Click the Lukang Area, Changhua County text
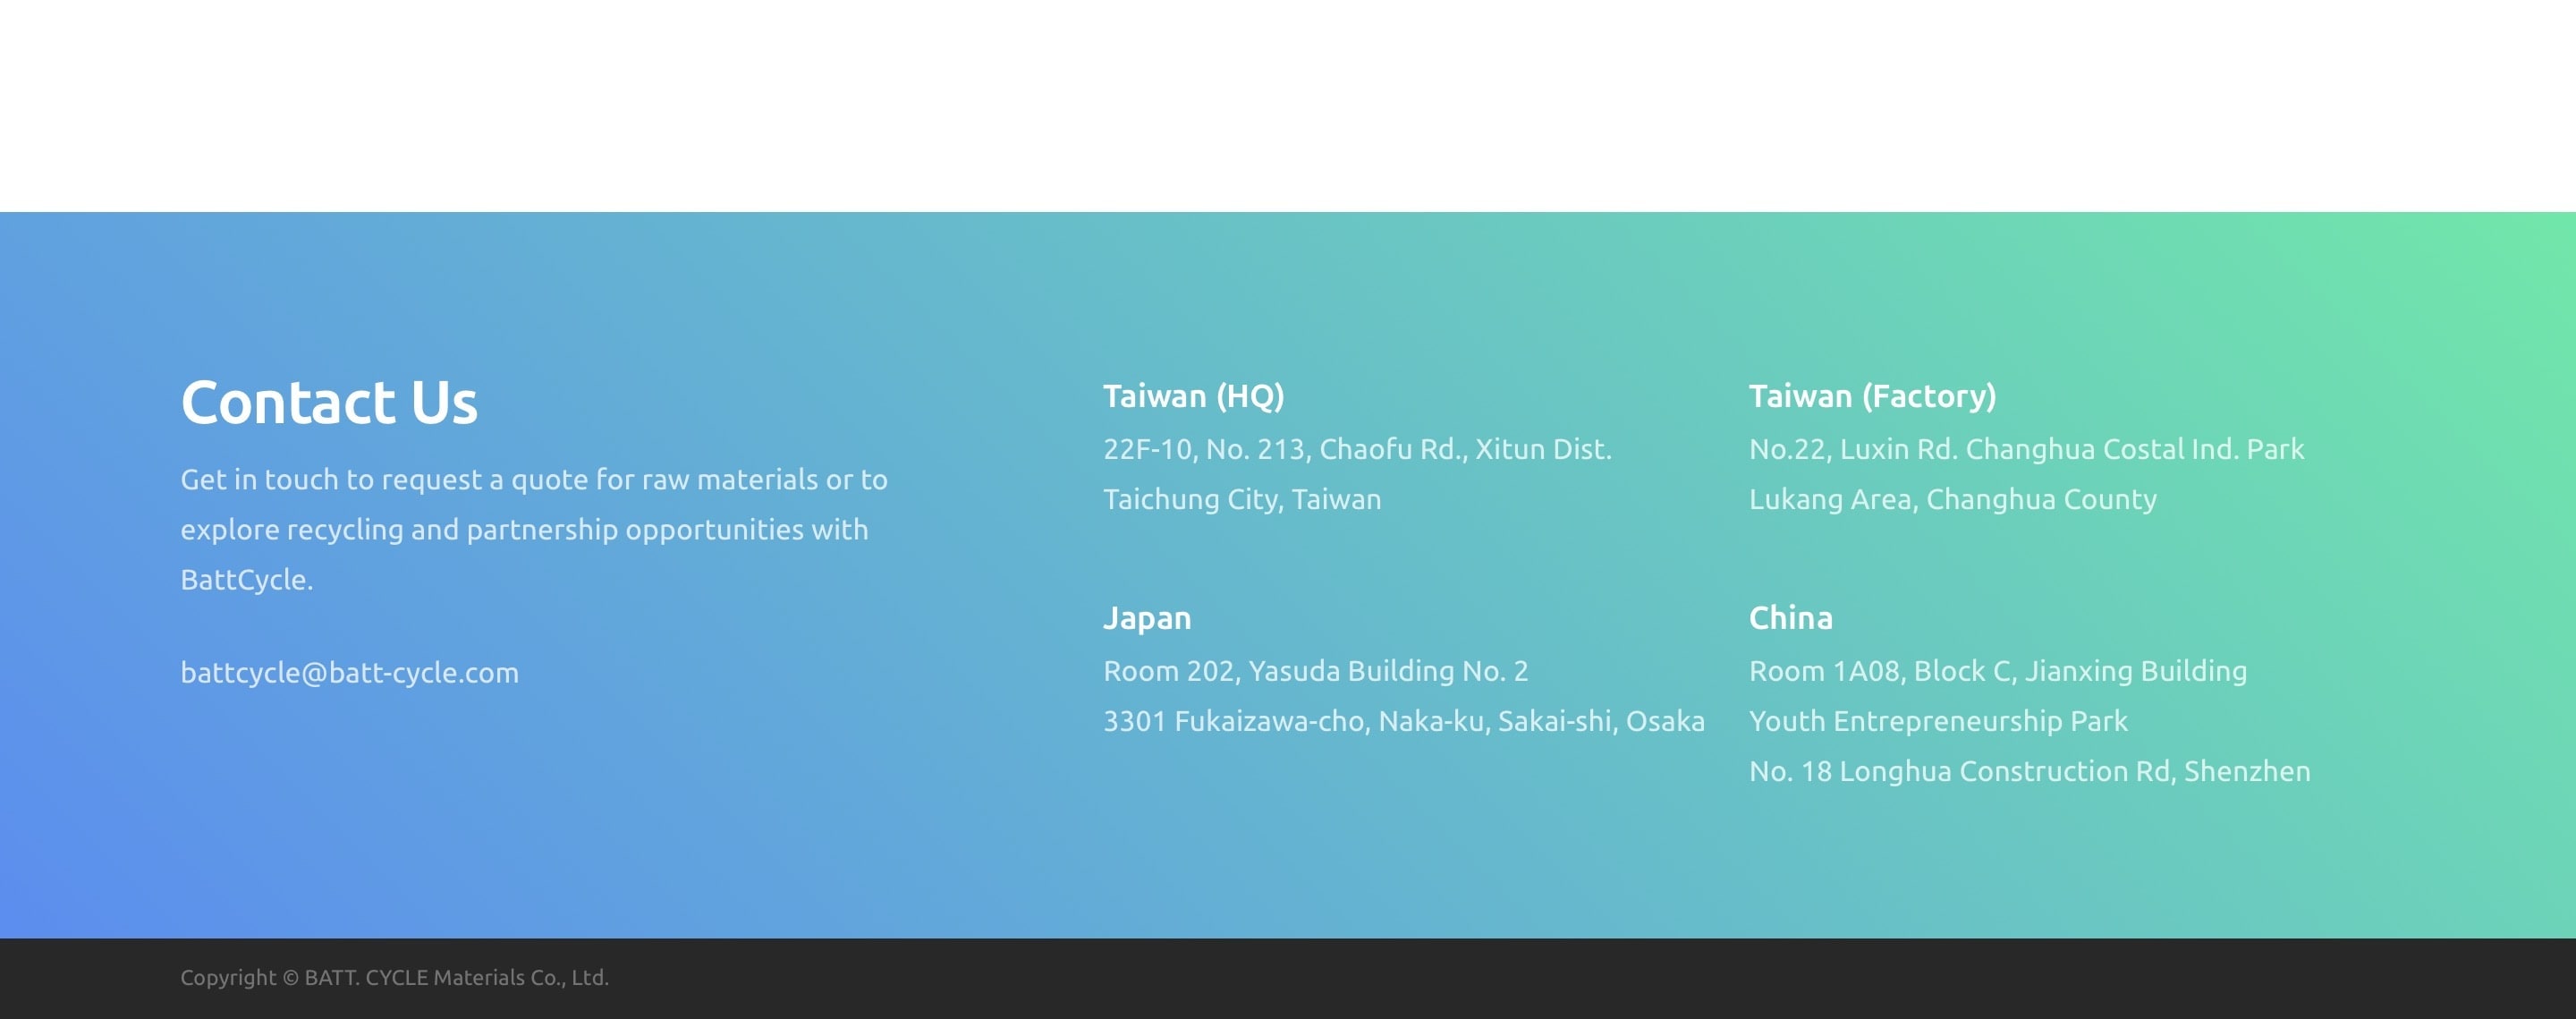The image size is (2576, 1019). 1952,499
